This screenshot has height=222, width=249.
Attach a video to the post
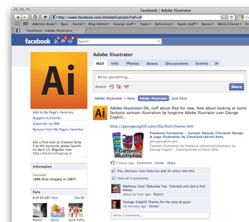point(126,86)
